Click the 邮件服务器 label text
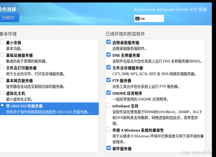The image size is (216, 157). tap(122, 149)
